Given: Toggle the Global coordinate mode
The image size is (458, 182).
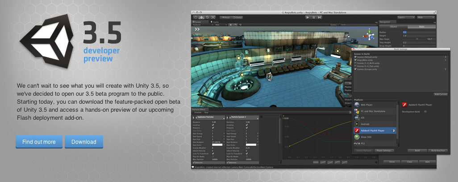Looking at the screenshot, I should point(237,17).
